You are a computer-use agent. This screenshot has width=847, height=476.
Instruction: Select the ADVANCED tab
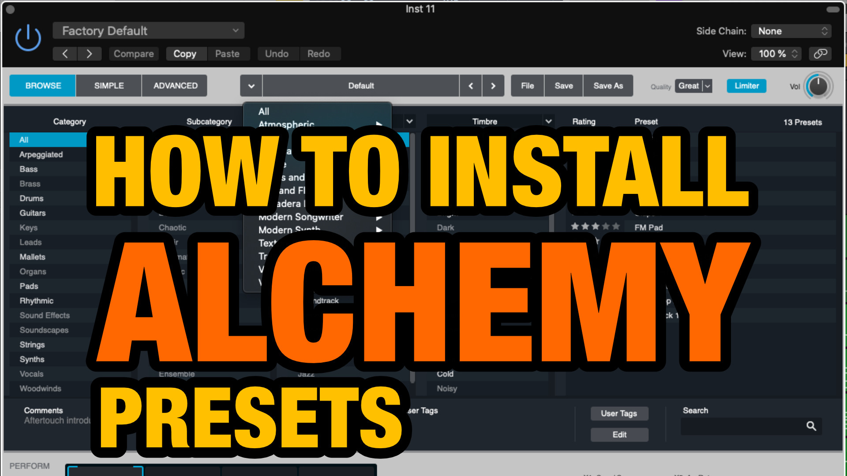click(176, 86)
